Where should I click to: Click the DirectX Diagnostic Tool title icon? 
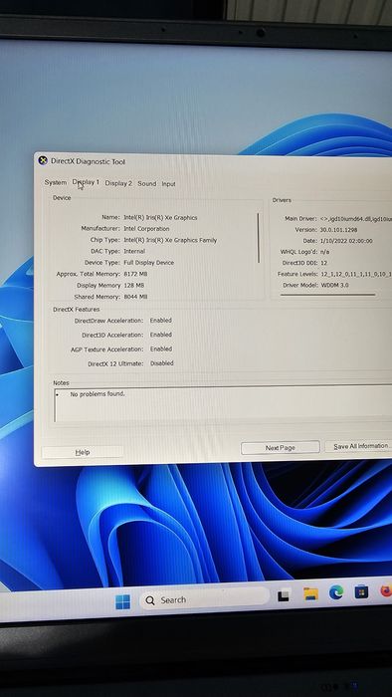[x=43, y=160]
